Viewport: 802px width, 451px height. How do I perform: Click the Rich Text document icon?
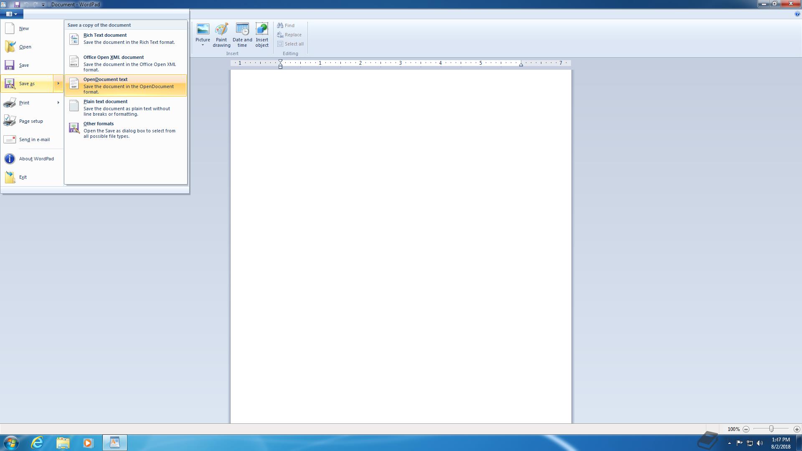tap(74, 39)
